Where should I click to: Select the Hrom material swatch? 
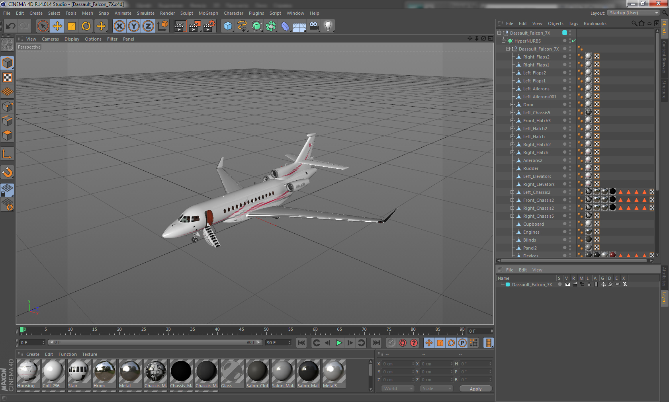pyautogui.click(x=104, y=374)
